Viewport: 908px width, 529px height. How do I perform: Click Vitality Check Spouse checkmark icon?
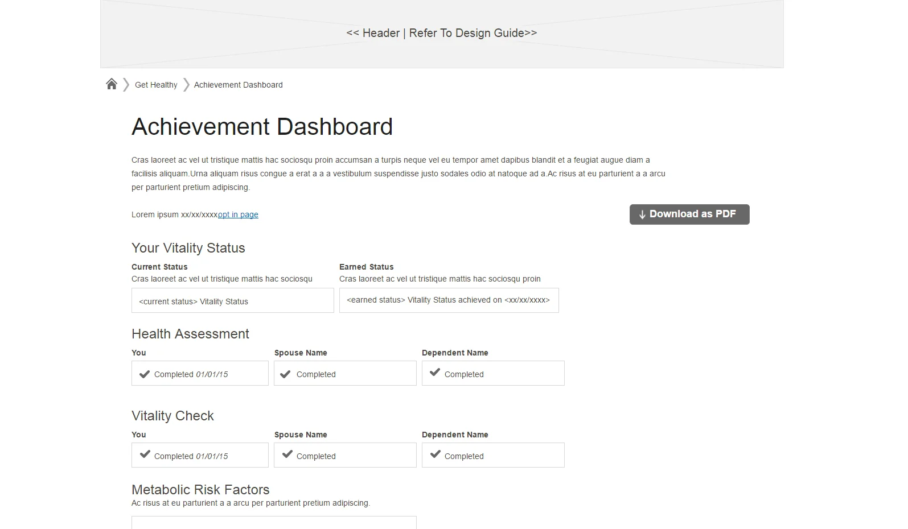click(287, 454)
